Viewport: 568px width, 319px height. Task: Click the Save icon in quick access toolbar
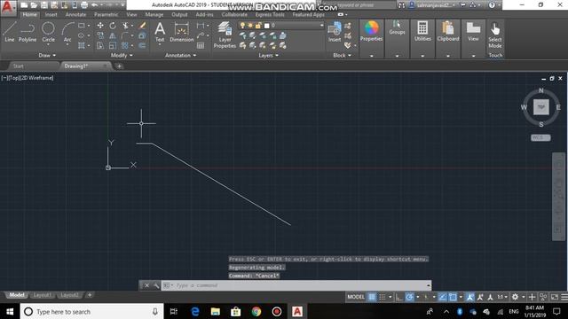coord(43,5)
